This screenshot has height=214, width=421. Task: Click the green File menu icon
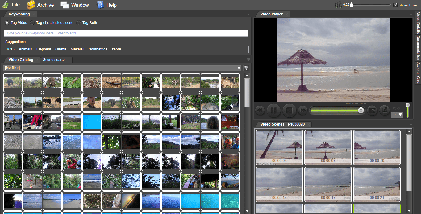click(6, 5)
